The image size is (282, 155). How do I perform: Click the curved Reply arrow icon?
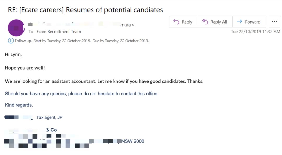pyautogui.click(x=176, y=22)
